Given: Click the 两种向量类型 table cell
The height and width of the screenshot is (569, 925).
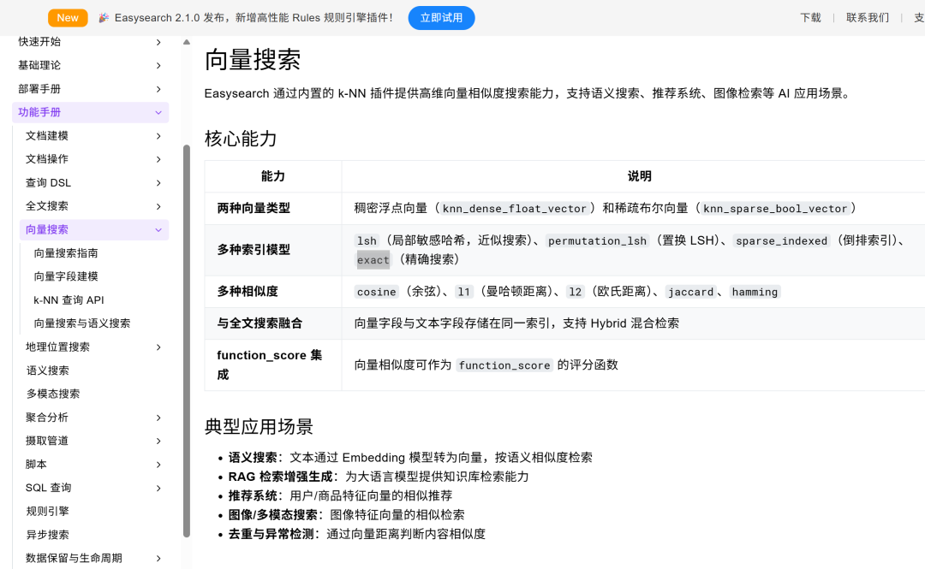Looking at the screenshot, I should pyautogui.click(x=273, y=208).
